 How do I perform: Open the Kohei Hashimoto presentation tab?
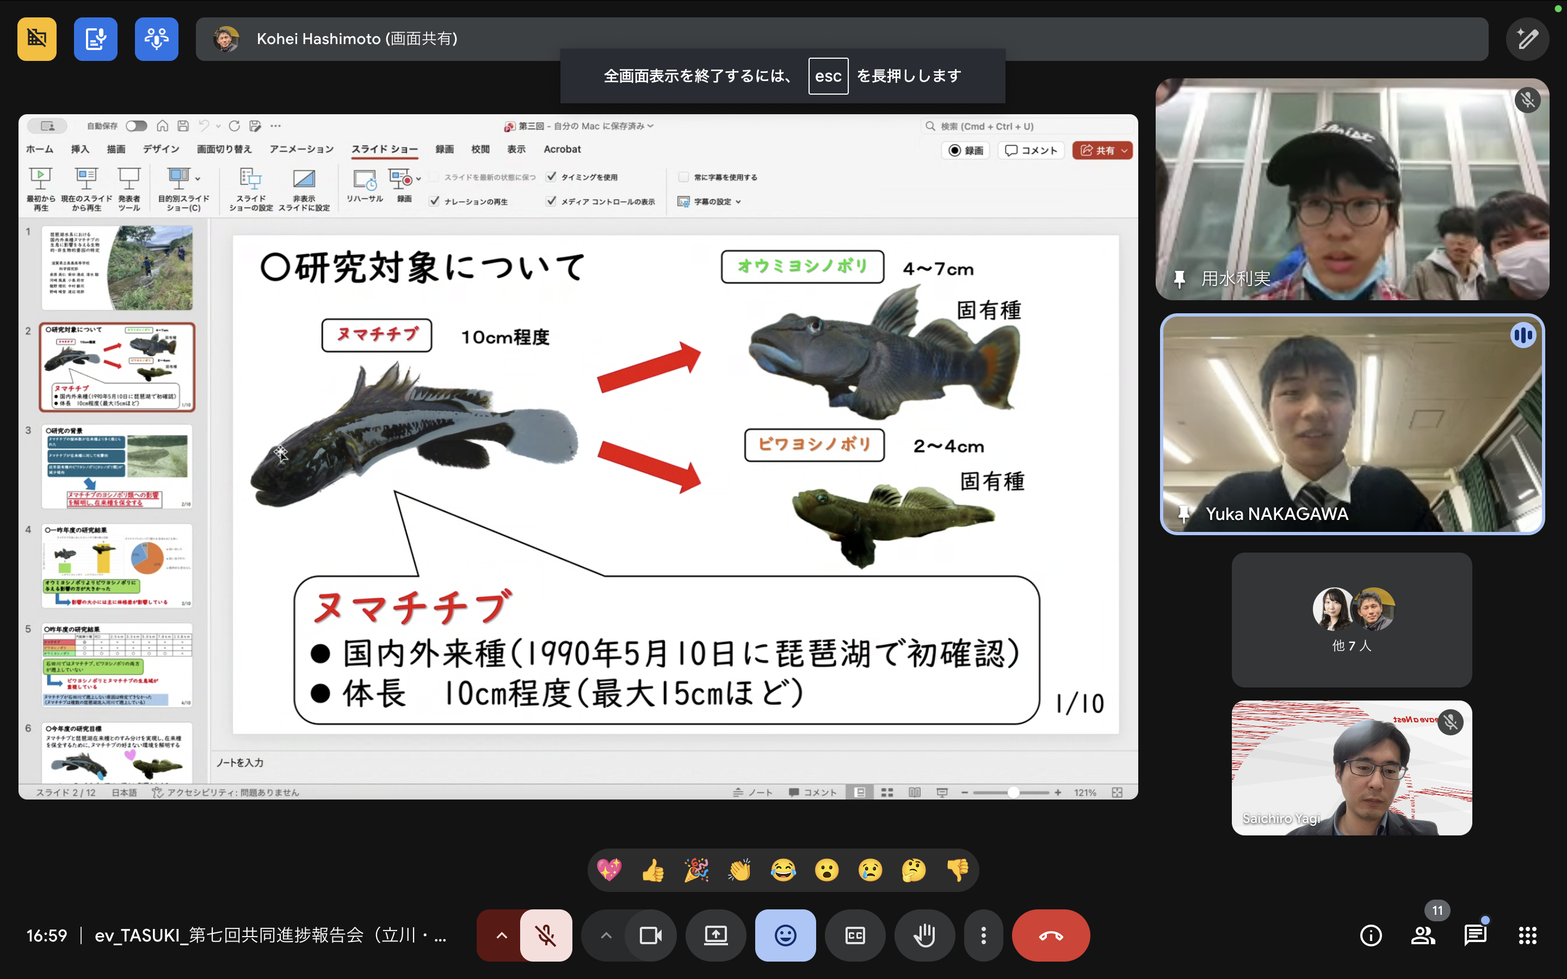(357, 39)
